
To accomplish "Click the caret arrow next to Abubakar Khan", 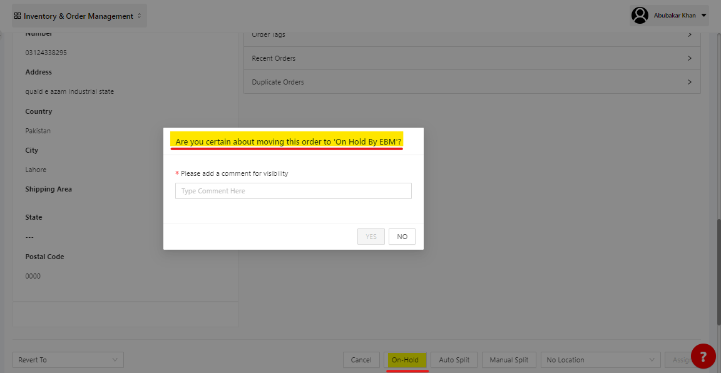I will [704, 16].
